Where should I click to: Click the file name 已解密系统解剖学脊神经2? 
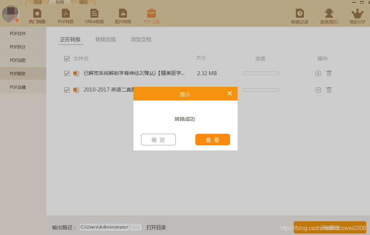point(134,73)
